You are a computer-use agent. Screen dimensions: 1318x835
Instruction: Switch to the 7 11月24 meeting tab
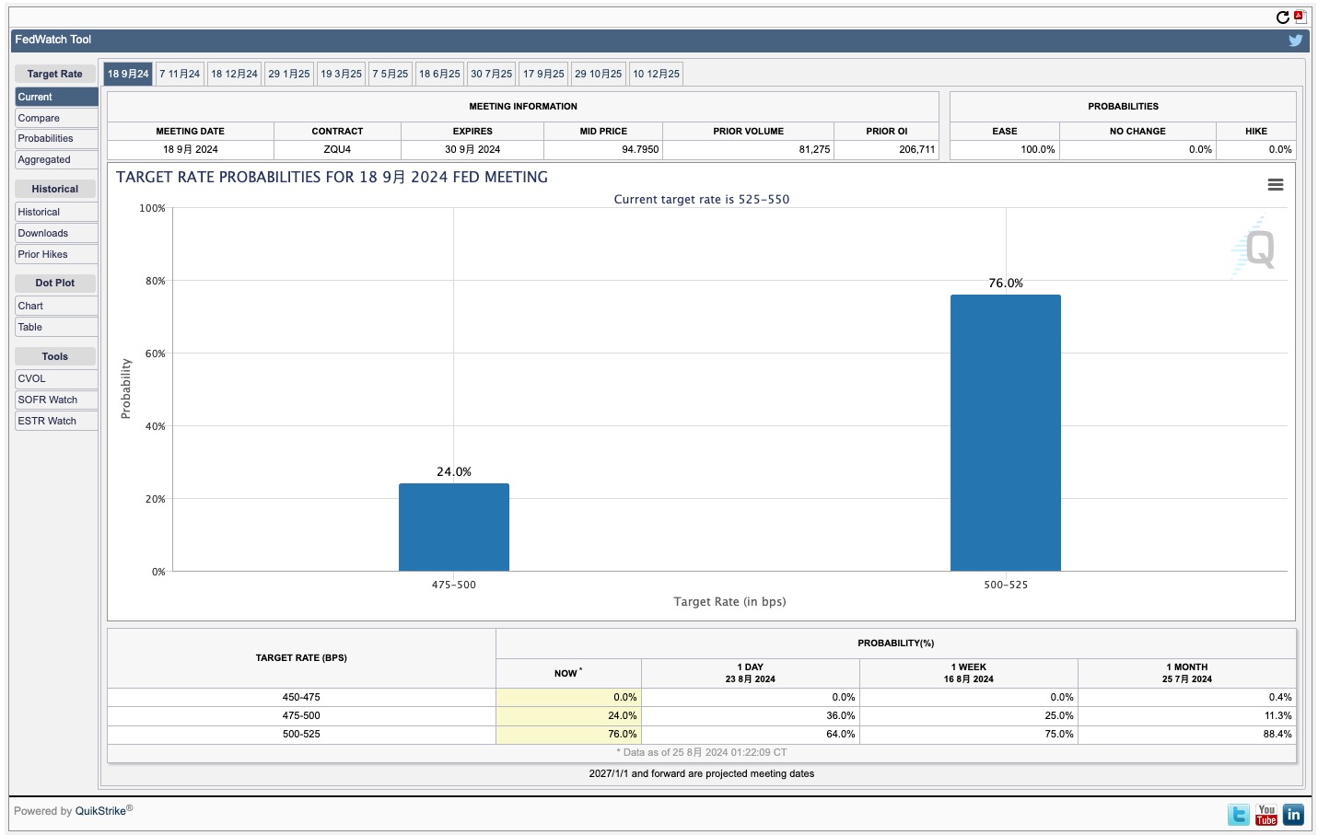coord(180,74)
